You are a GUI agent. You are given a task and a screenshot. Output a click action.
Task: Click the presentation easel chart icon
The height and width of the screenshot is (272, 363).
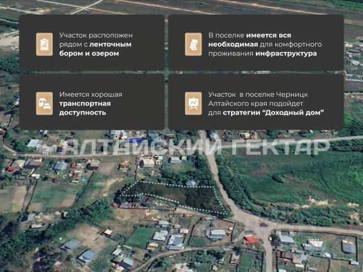[x=194, y=103]
